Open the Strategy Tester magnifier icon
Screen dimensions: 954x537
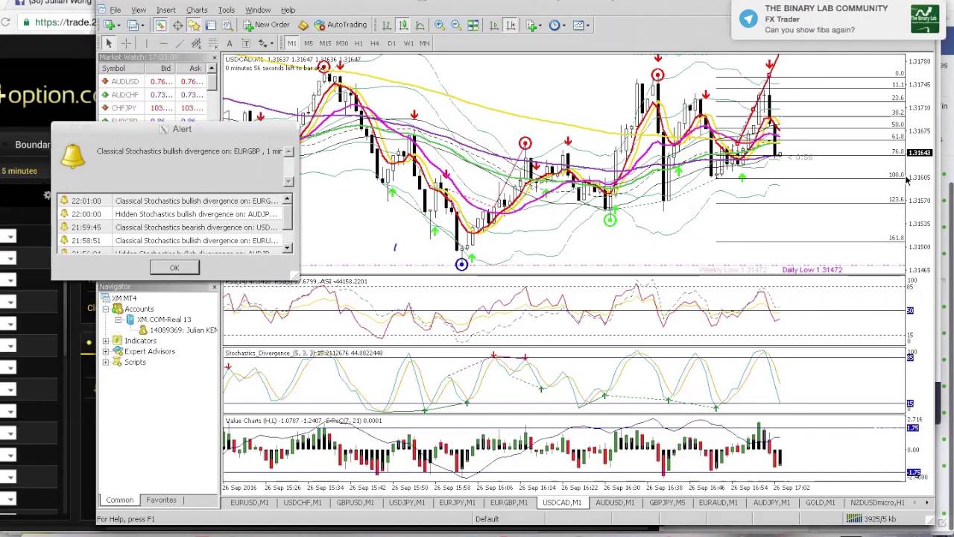(x=228, y=25)
